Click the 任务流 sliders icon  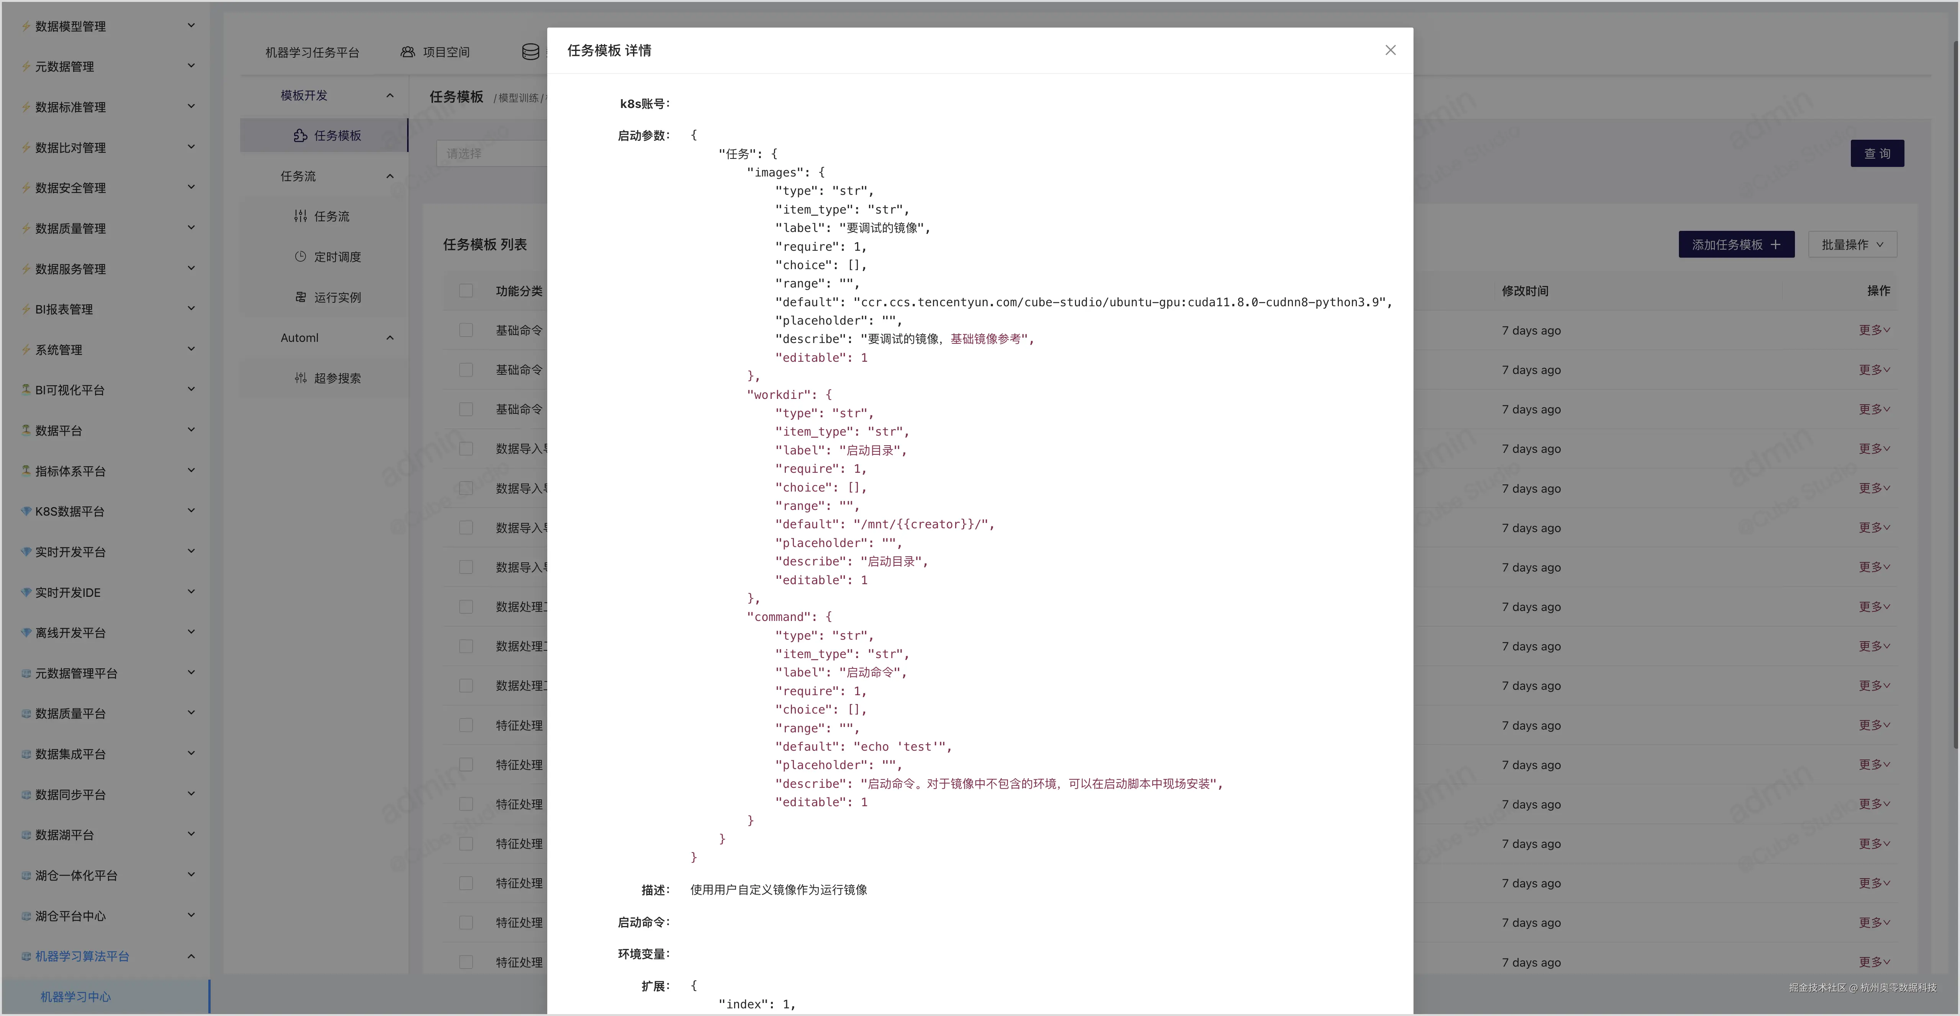pyautogui.click(x=301, y=216)
